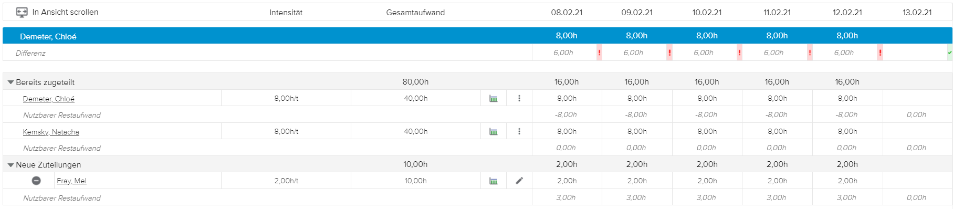Click red warning marker for 10.02.21

click(x=739, y=53)
